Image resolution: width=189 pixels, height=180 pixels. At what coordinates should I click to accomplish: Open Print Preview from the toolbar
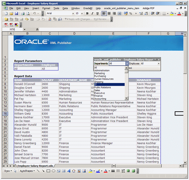(28, 13)
